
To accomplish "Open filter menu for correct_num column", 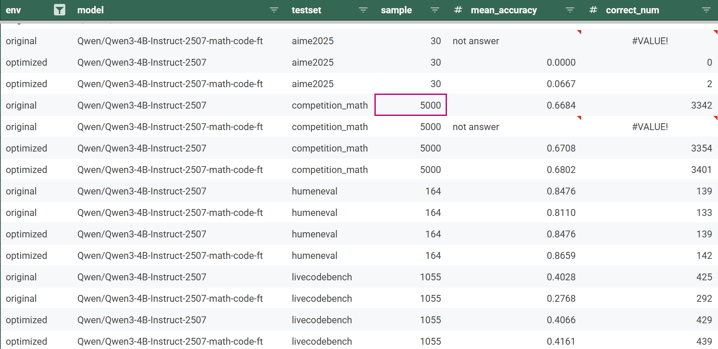I will [x=706, y=10].
